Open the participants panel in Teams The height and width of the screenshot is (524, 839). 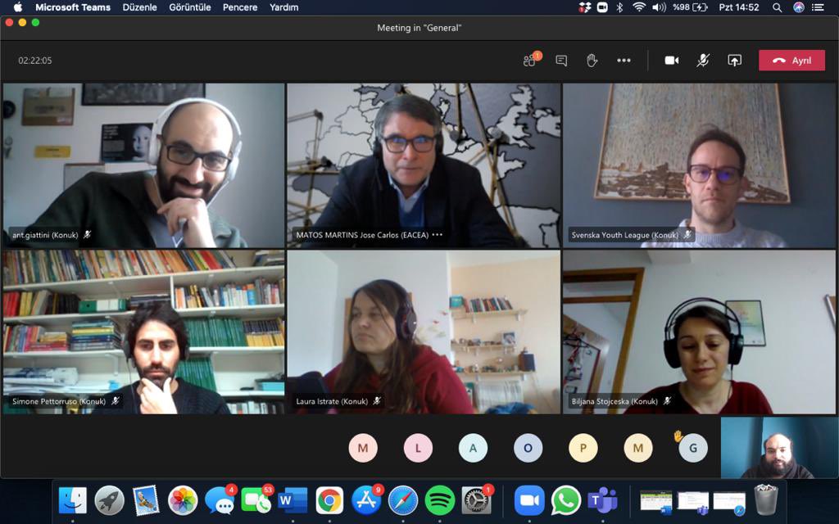pyautogui.click(x=531, y=60)
